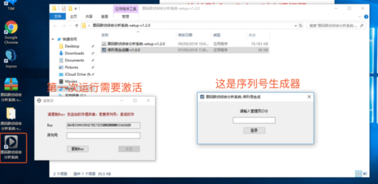The width and height of the screenshot is (378, 184).
Task: Click the app icon in 序列号生成 dialog title
Action: click(202, 97)
